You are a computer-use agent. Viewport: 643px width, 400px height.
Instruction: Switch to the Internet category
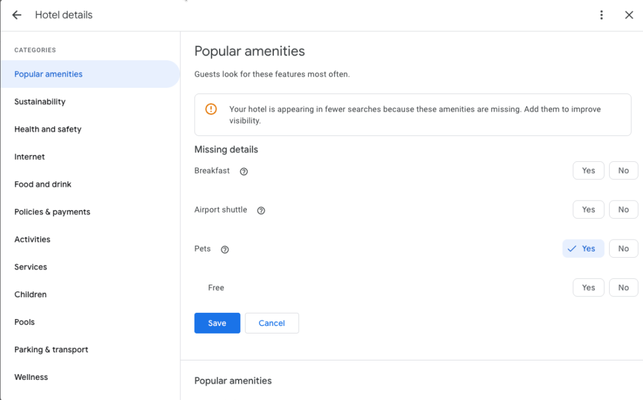(30, 157)
